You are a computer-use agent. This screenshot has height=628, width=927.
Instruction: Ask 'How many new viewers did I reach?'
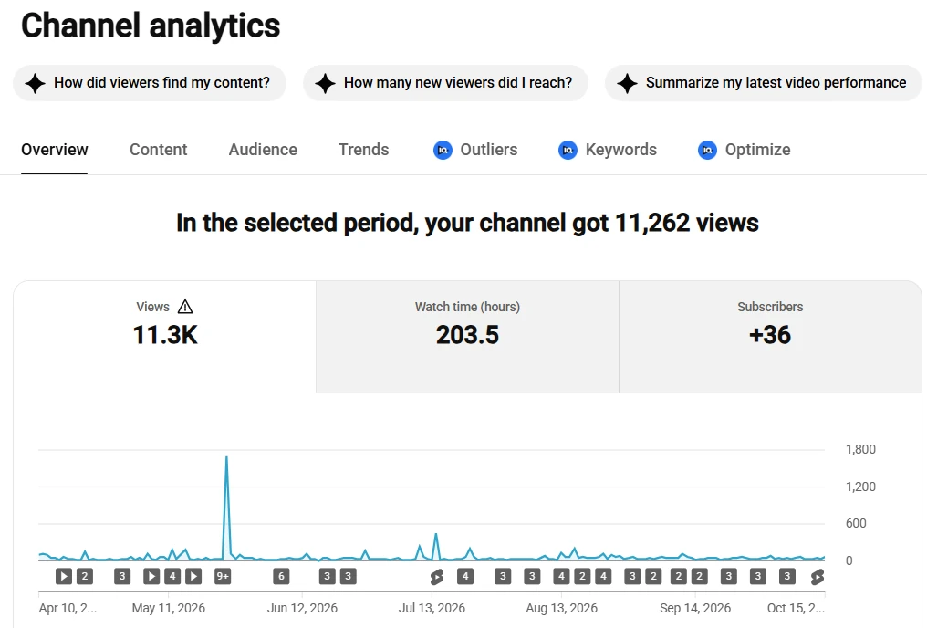coord(446,83)
